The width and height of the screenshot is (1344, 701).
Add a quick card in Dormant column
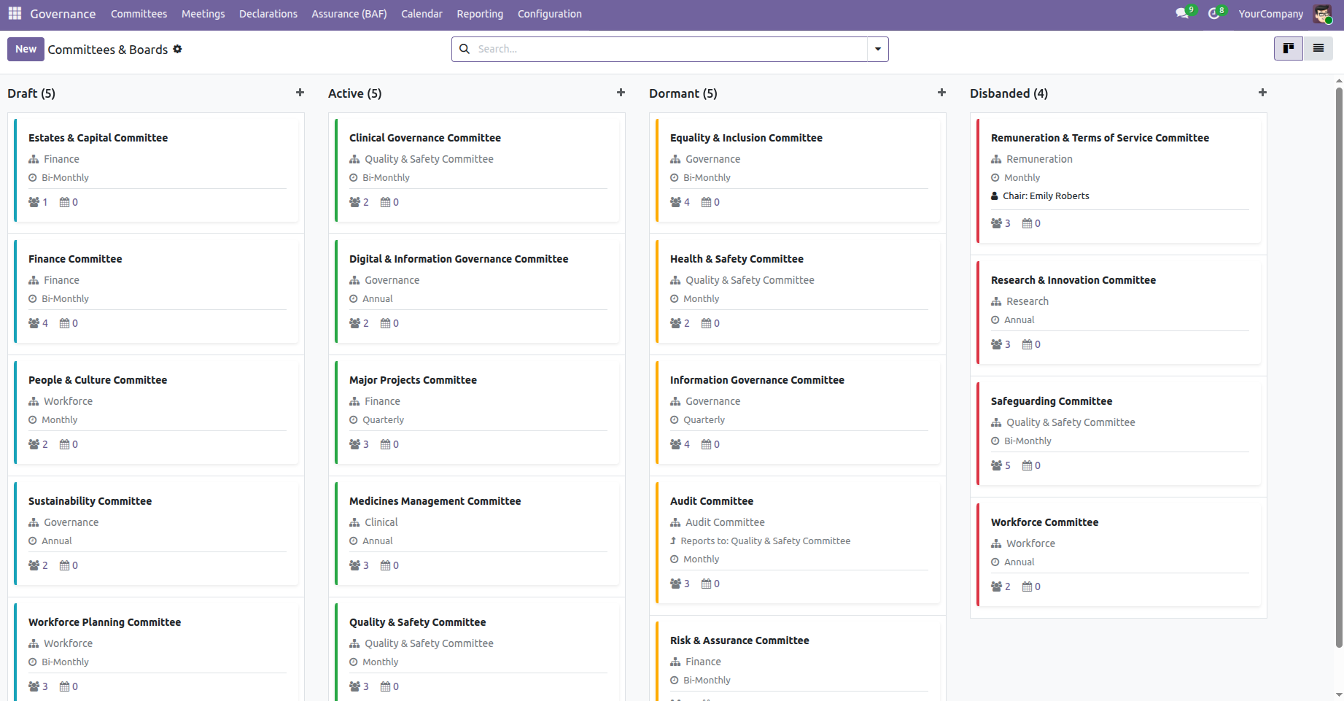pos(941,93)
